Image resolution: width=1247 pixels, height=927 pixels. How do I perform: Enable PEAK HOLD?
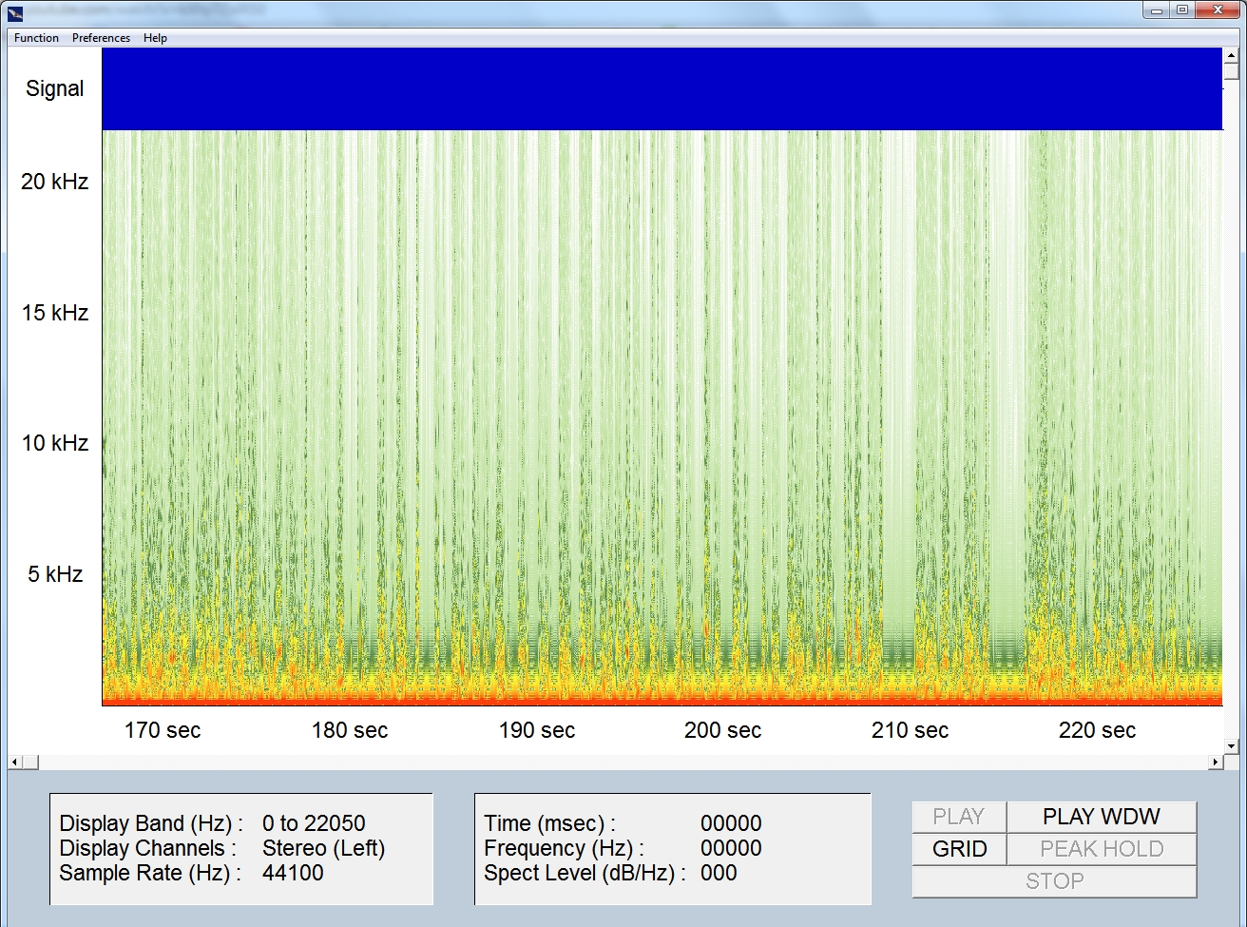coord(1101,849)
